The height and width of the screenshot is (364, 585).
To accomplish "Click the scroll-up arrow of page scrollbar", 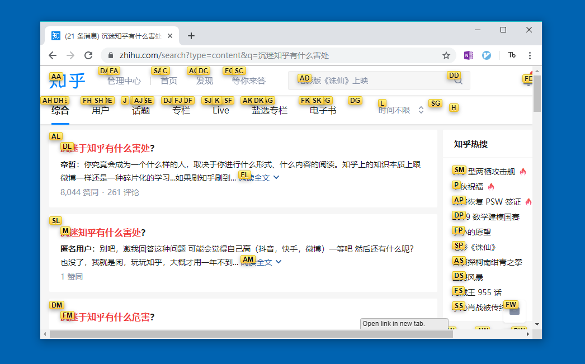I will pos(537,70).
